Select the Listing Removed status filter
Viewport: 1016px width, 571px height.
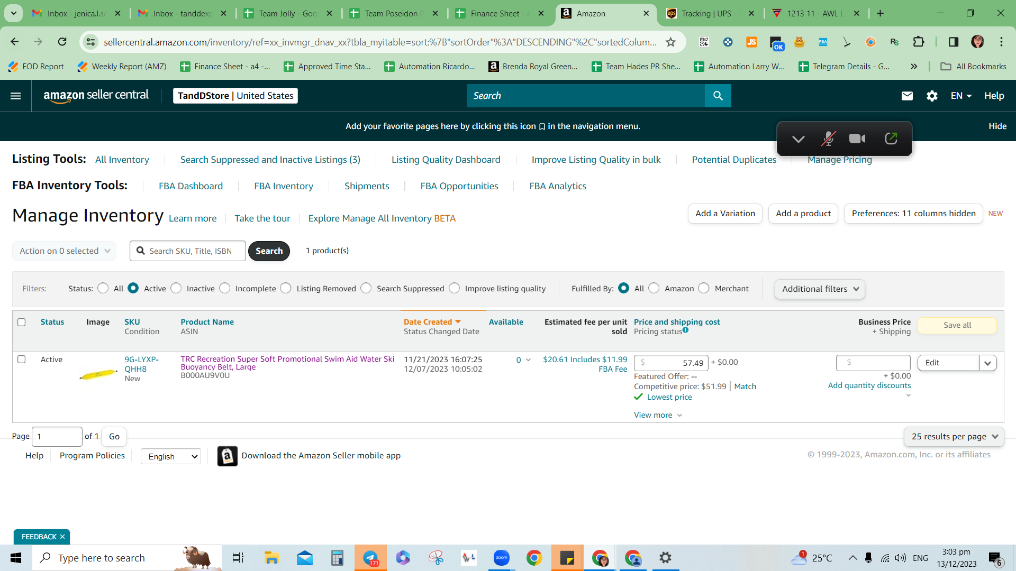pyautogui.click(x=286, y=288)
